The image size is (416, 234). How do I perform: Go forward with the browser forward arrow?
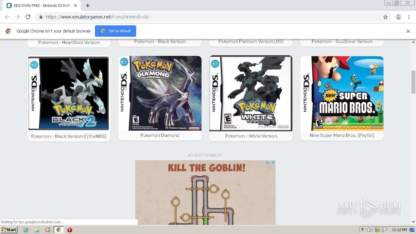coord(18,17)
